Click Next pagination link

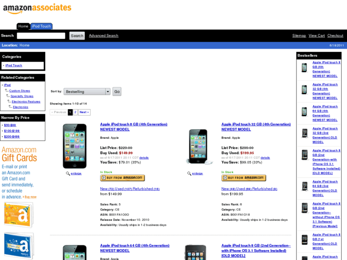[x=84, y=112]
